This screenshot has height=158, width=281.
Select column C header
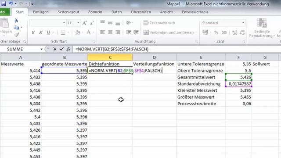110,57
